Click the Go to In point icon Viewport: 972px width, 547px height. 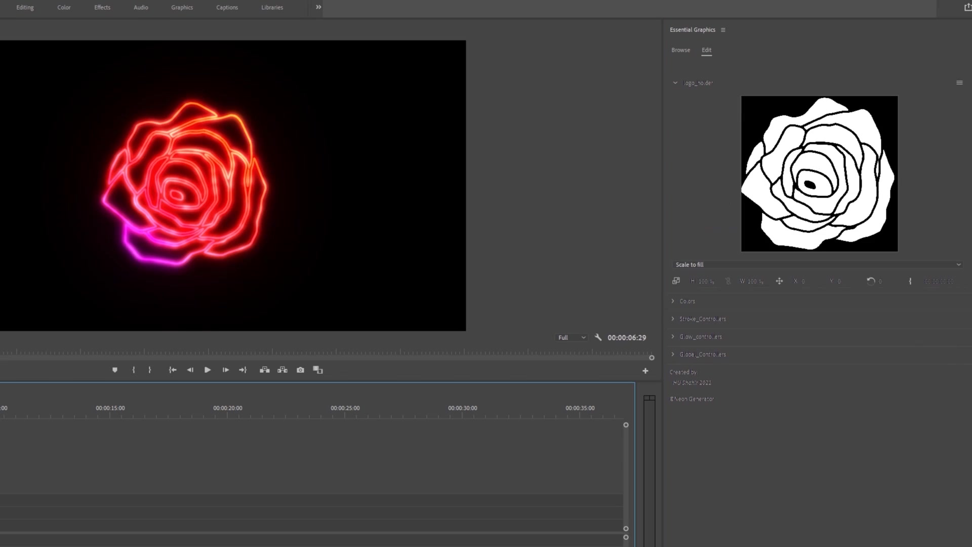pos(173,370)
